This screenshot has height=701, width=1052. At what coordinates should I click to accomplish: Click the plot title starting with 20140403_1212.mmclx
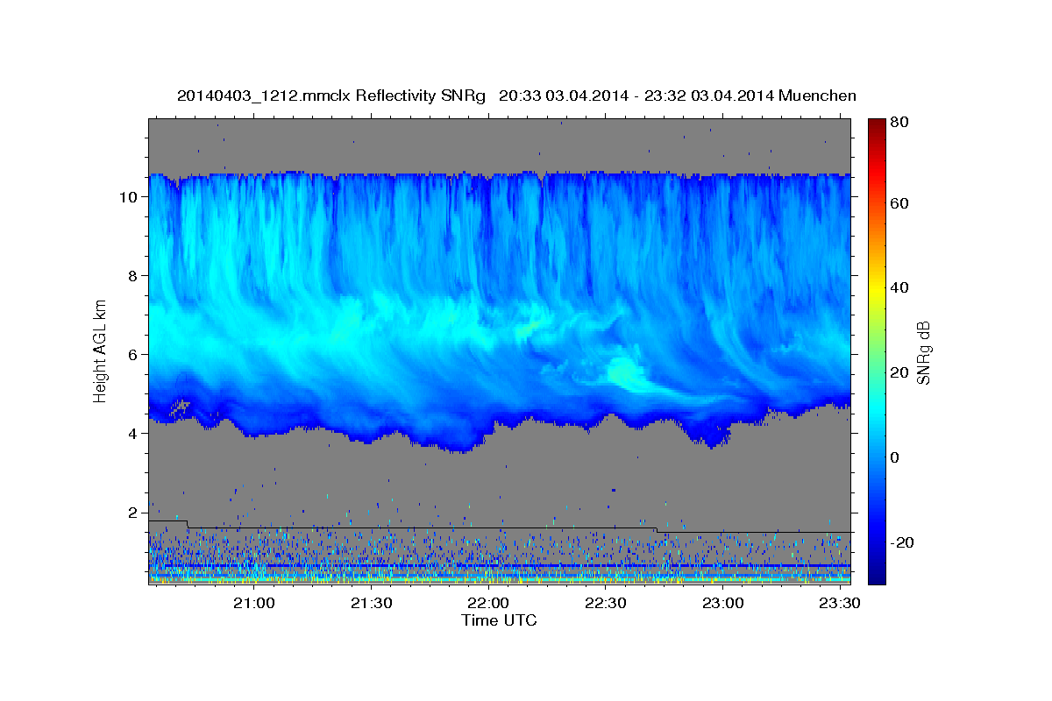tap(516, 96)
